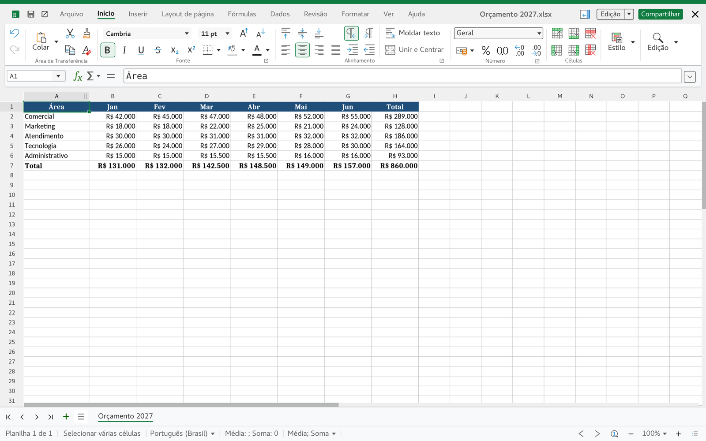Decrease font size with A-down icon

(261, 33)
